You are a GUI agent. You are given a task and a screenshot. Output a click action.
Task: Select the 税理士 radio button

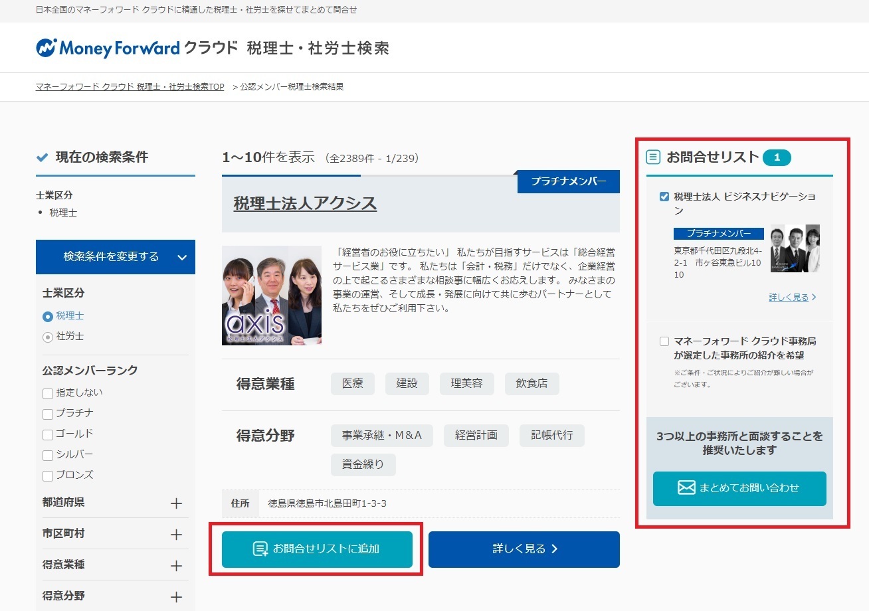pos(48,317)
